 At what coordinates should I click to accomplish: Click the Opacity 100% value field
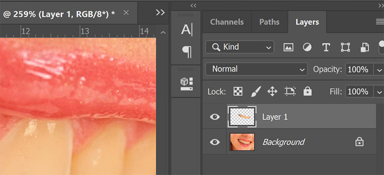[x=359, y=70]
